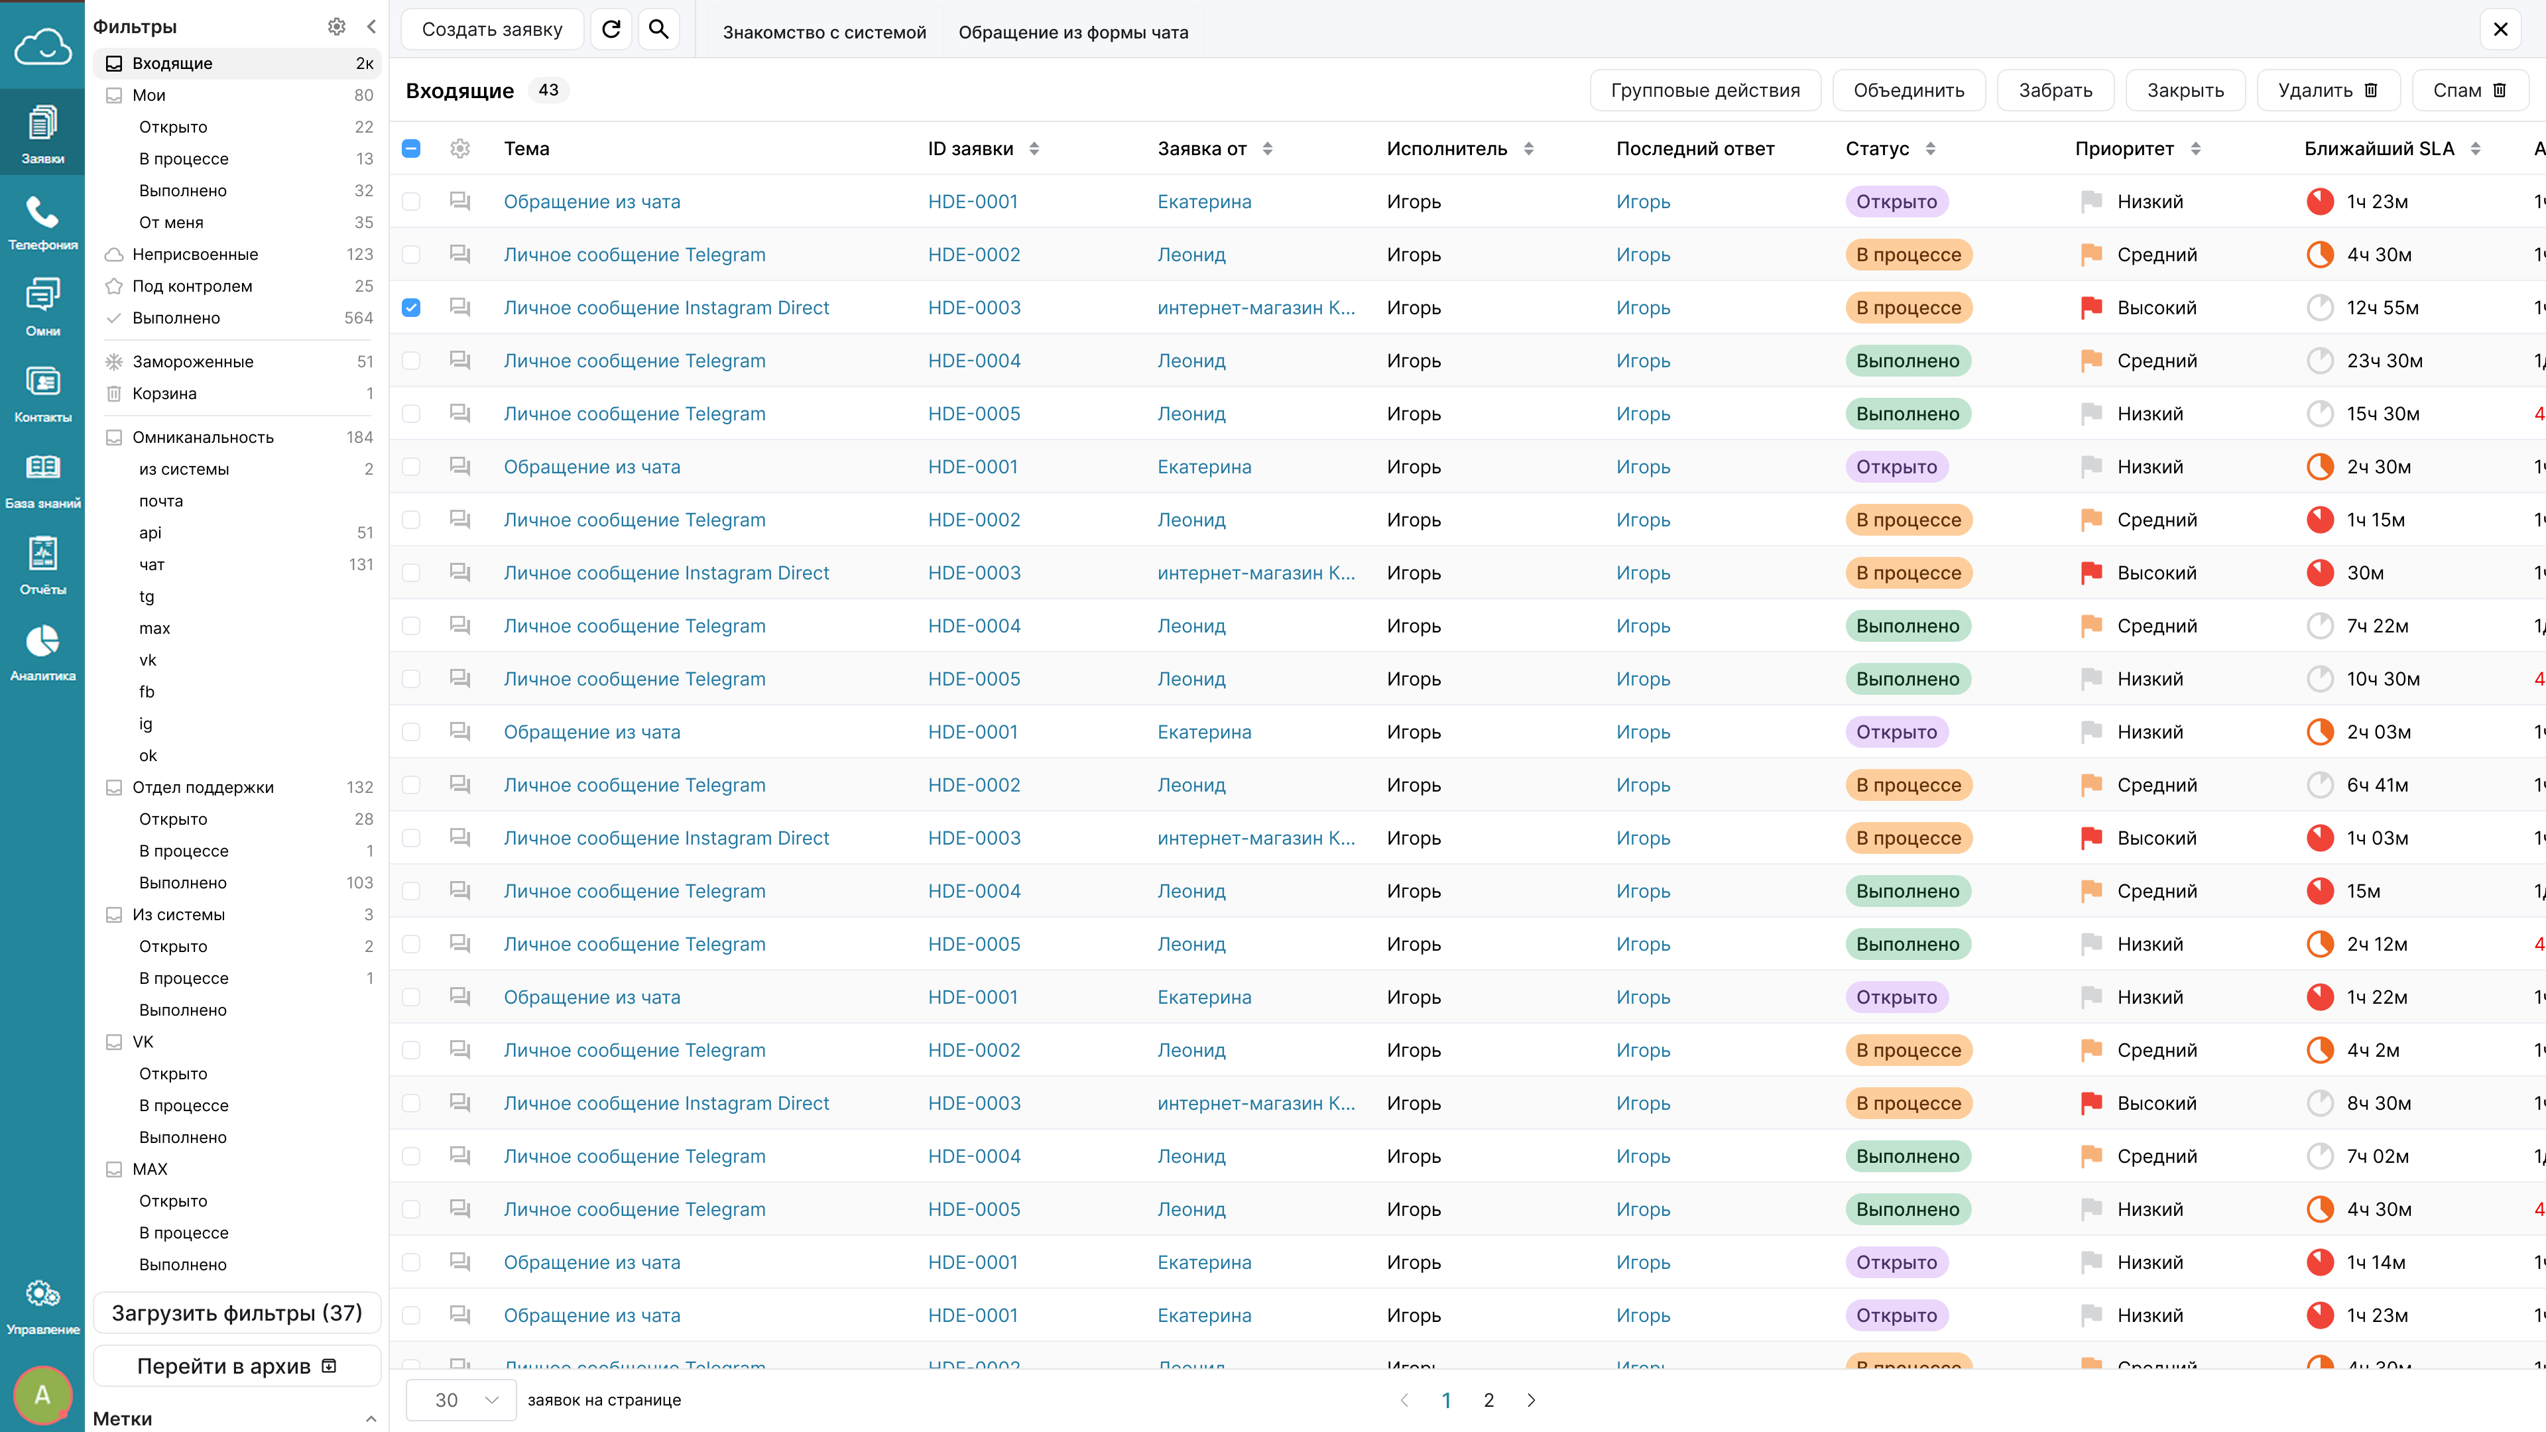Screen dimensions: 2546x1432
Task: Collapse the Фильтры panel with chevron
Action: point(371,27)
